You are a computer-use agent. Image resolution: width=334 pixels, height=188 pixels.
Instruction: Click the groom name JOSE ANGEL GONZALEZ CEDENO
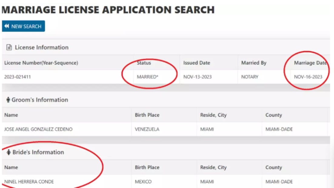click(x=38, y=129)
